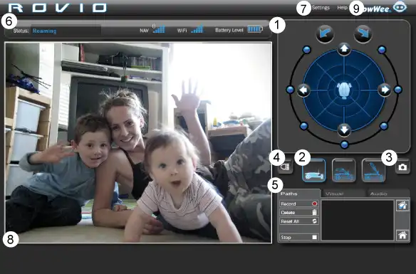Click the Record path button
Viewport: 416px width, 274px height.
[x=299, y=204]
